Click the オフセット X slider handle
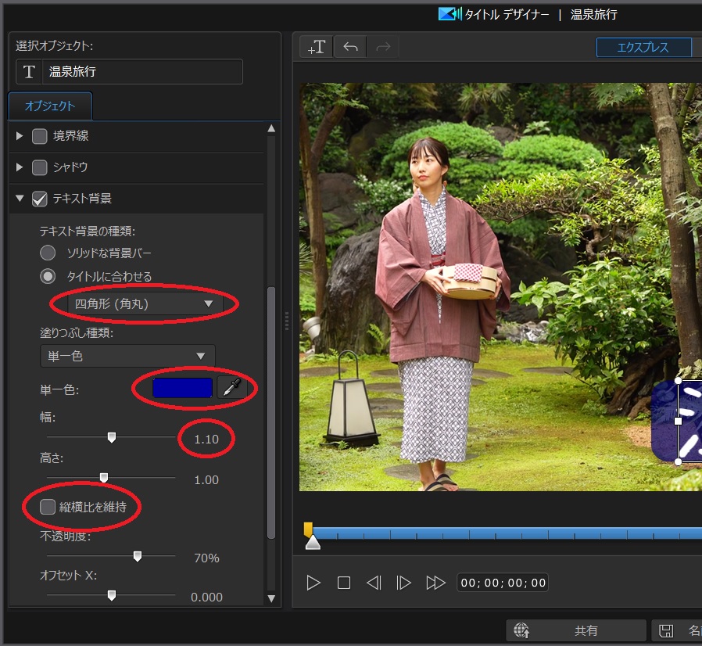Screen dimensions: 702x646 click(112, 595)
